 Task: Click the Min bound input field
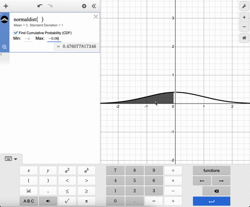coord(28,38)
